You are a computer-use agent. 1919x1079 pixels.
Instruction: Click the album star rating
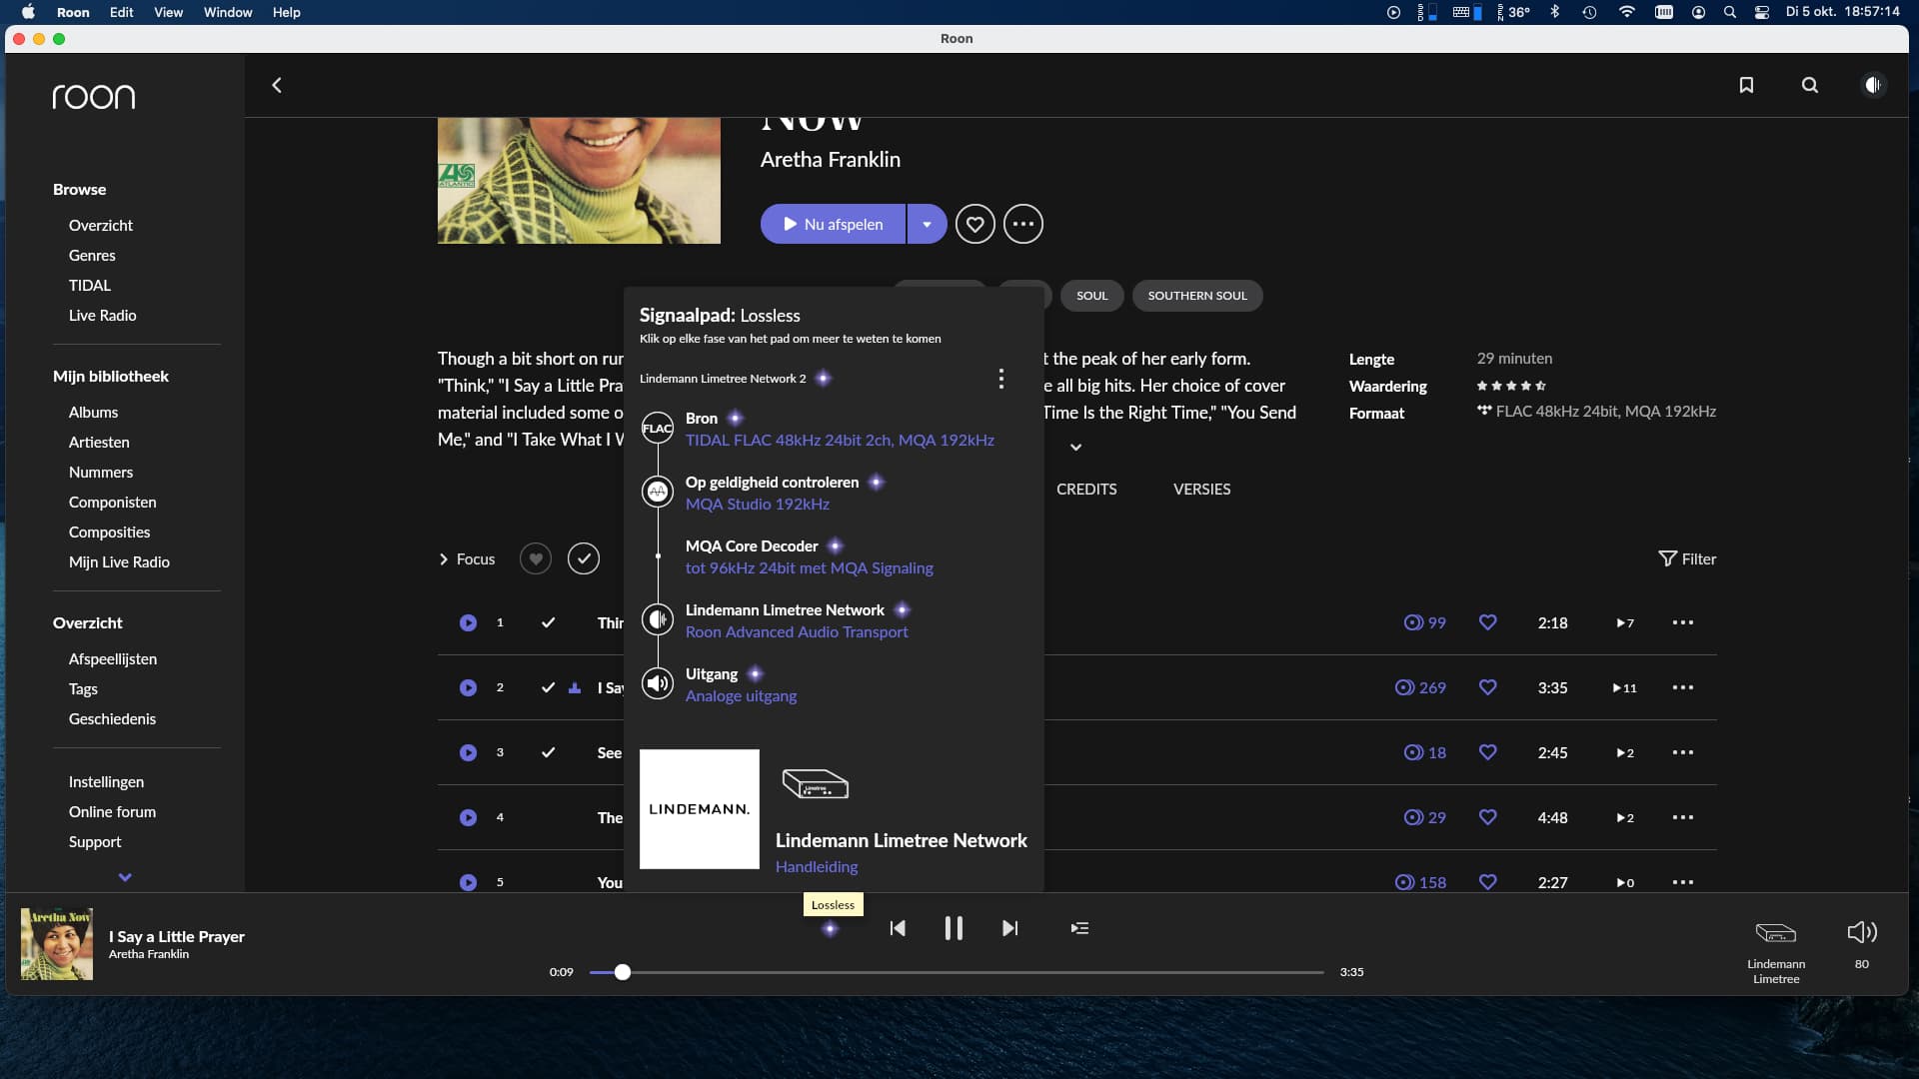(1511, 386)
